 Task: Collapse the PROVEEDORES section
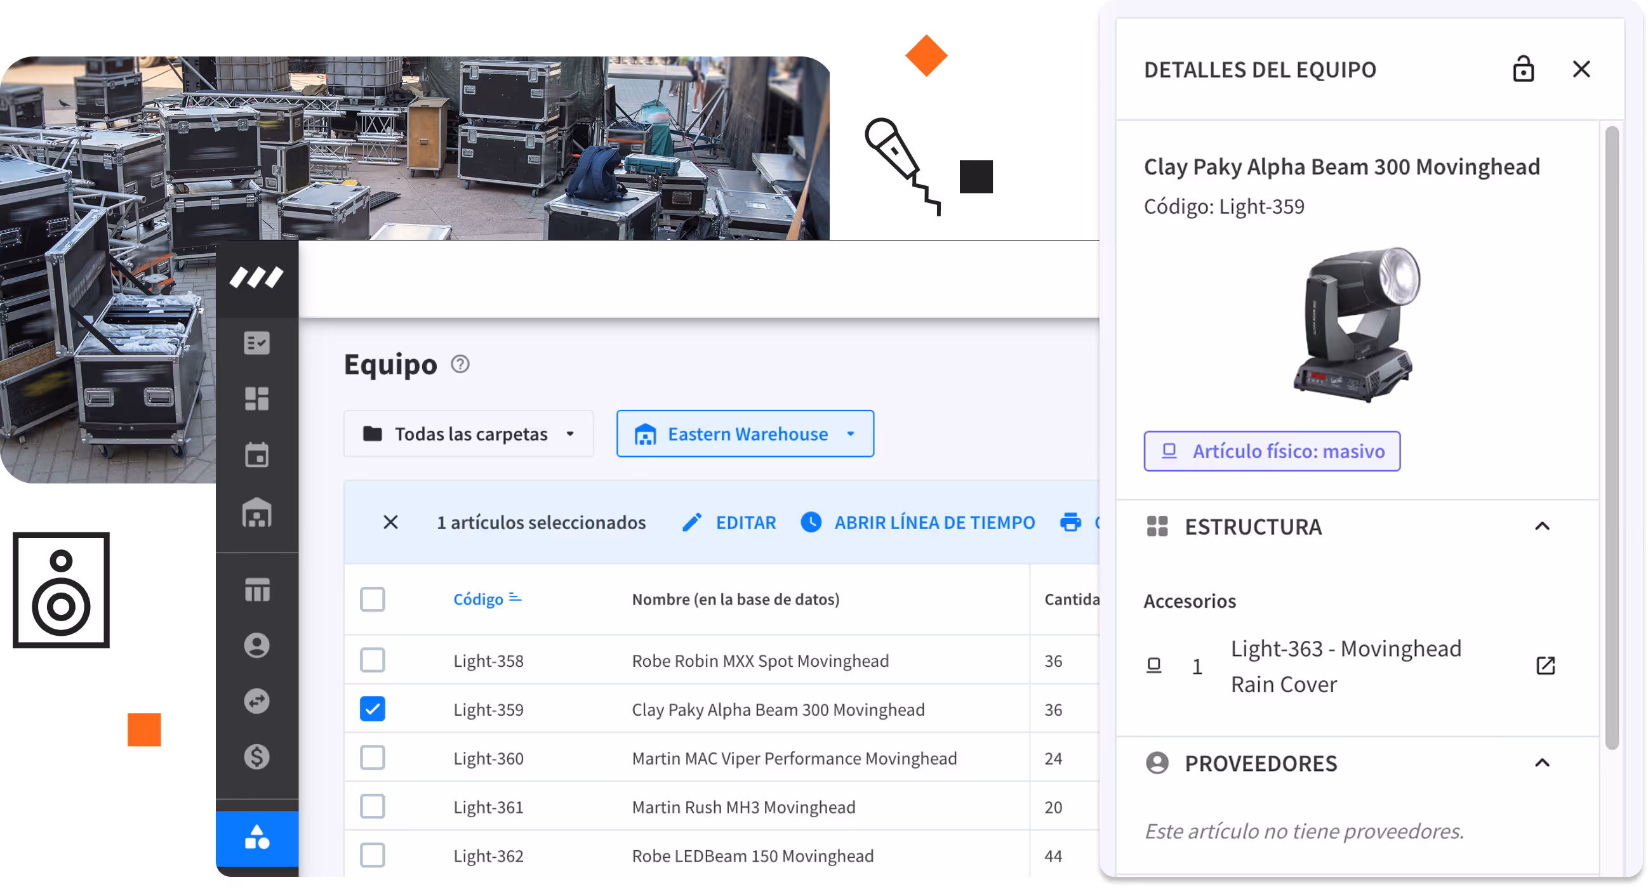point(1542,763)
